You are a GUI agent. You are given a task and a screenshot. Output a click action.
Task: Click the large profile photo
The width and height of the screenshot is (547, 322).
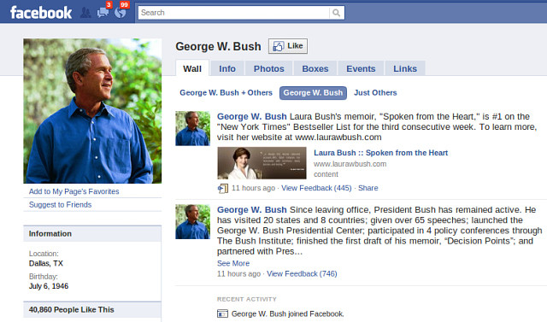click(x=92, y=111)
